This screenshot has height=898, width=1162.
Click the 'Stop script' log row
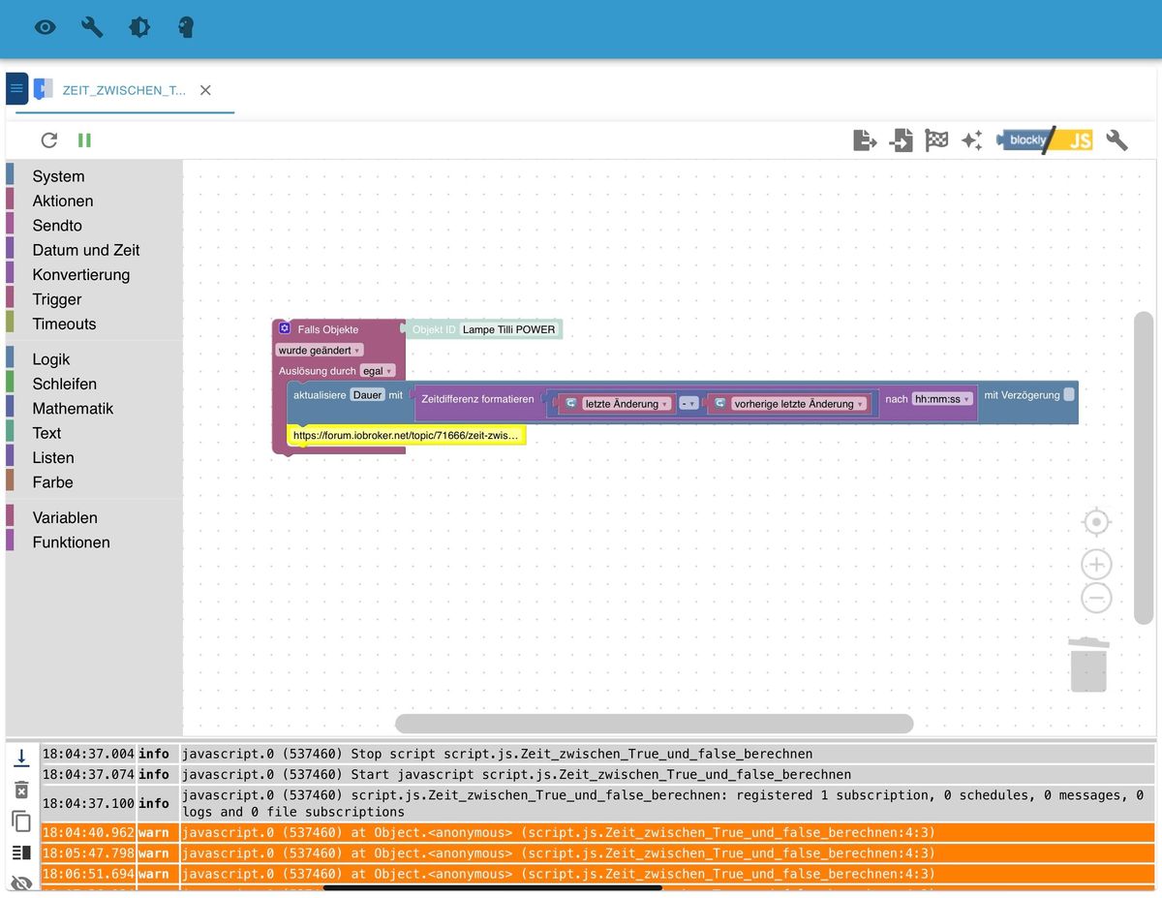pos(597,754)
